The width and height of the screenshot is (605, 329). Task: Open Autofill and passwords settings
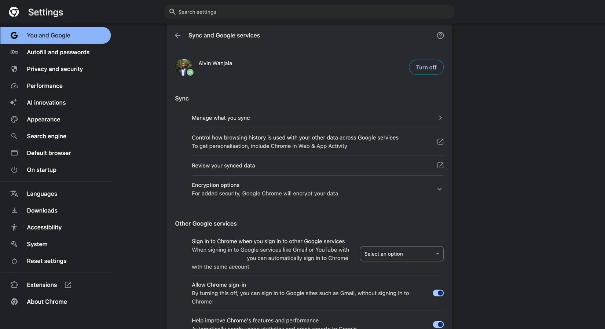point(58,52)
